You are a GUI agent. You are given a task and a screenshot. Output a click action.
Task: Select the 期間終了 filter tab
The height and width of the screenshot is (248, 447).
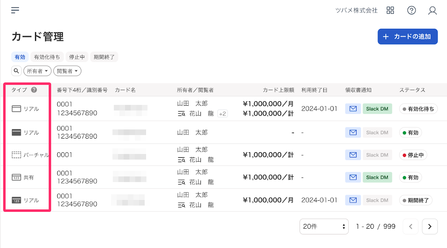tap(104, 57)
